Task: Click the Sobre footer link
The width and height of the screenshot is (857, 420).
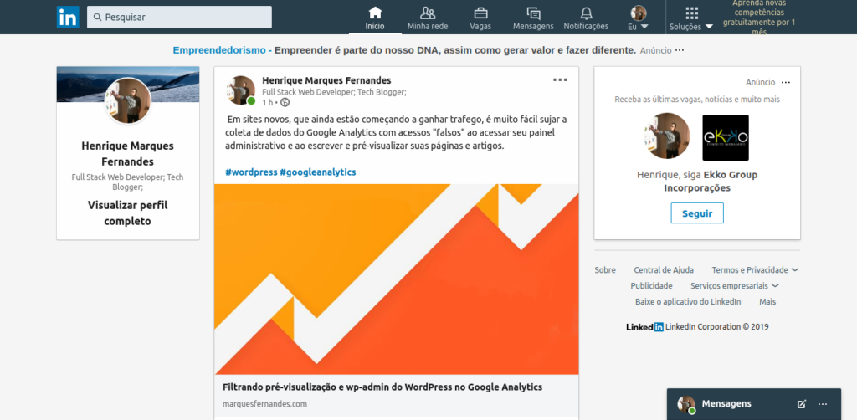Action: (x=605, y=269)
